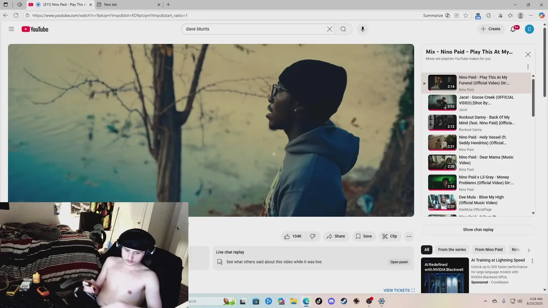Mute the tab using the speaker icon

coord(20,5)
